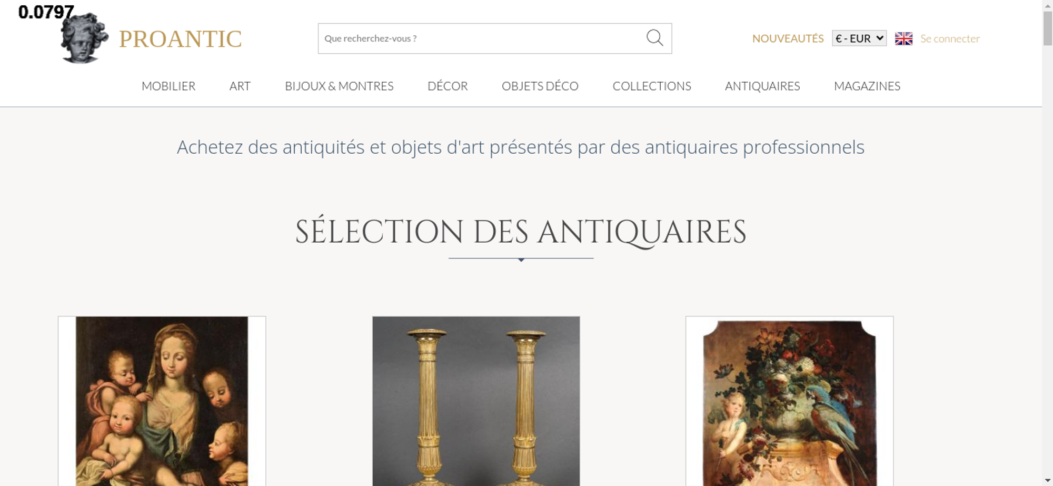Open the BIJOUX & MONTRES menu

click(x=339, y=86)
